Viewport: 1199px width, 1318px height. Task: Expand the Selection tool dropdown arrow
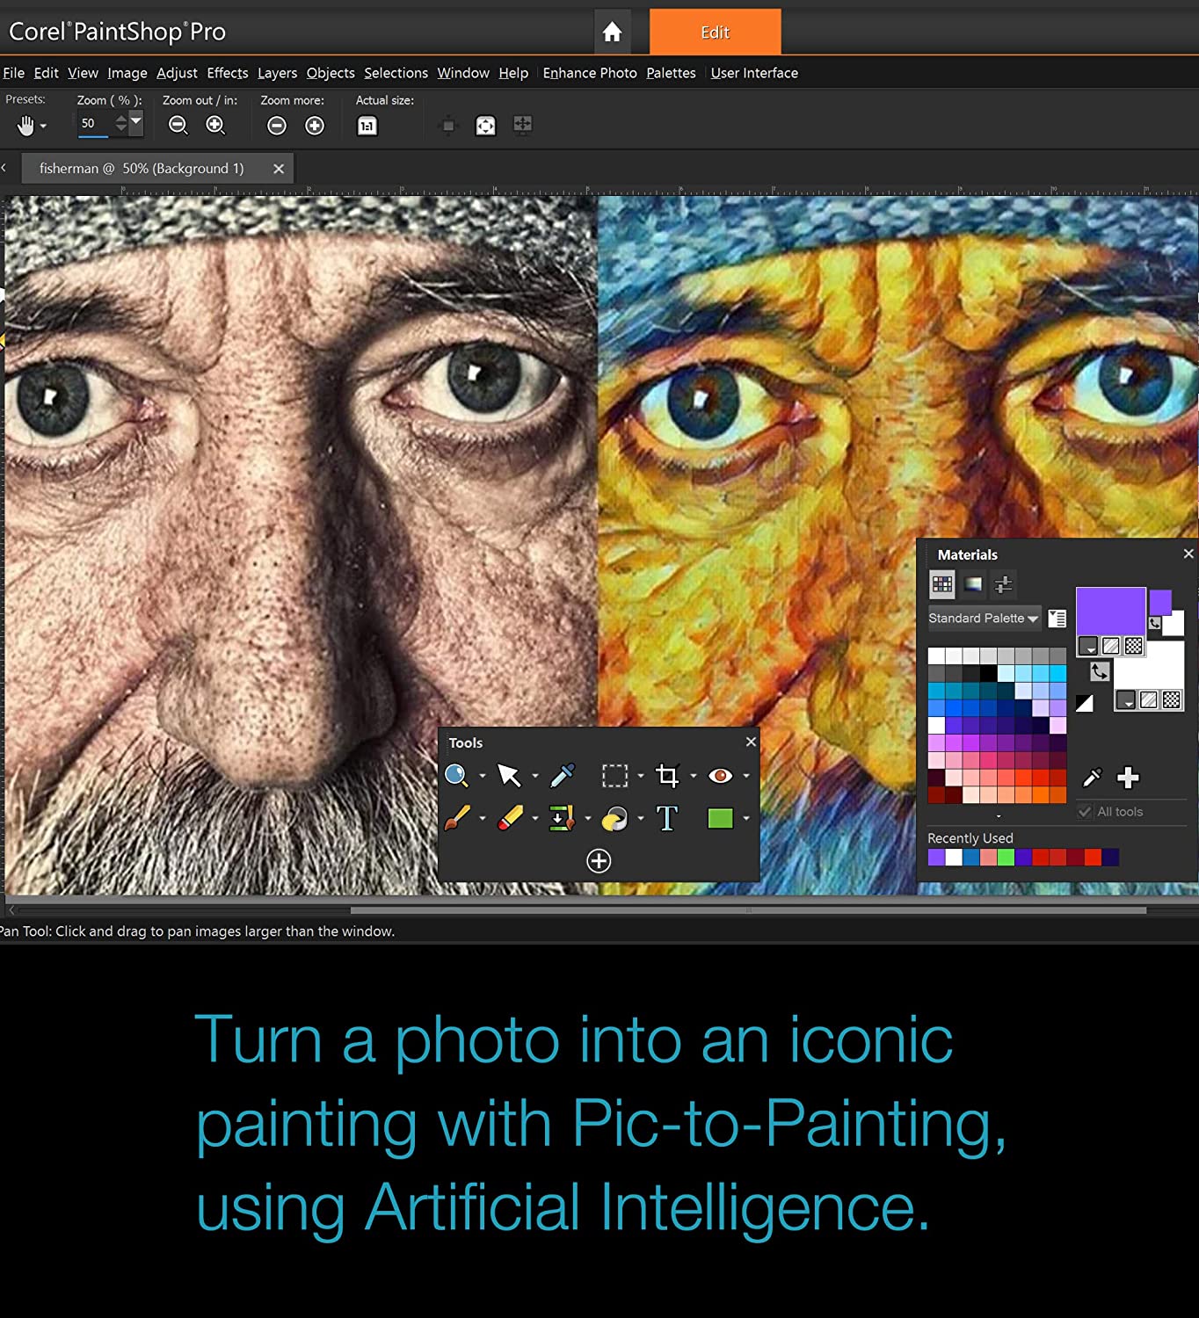641,776
